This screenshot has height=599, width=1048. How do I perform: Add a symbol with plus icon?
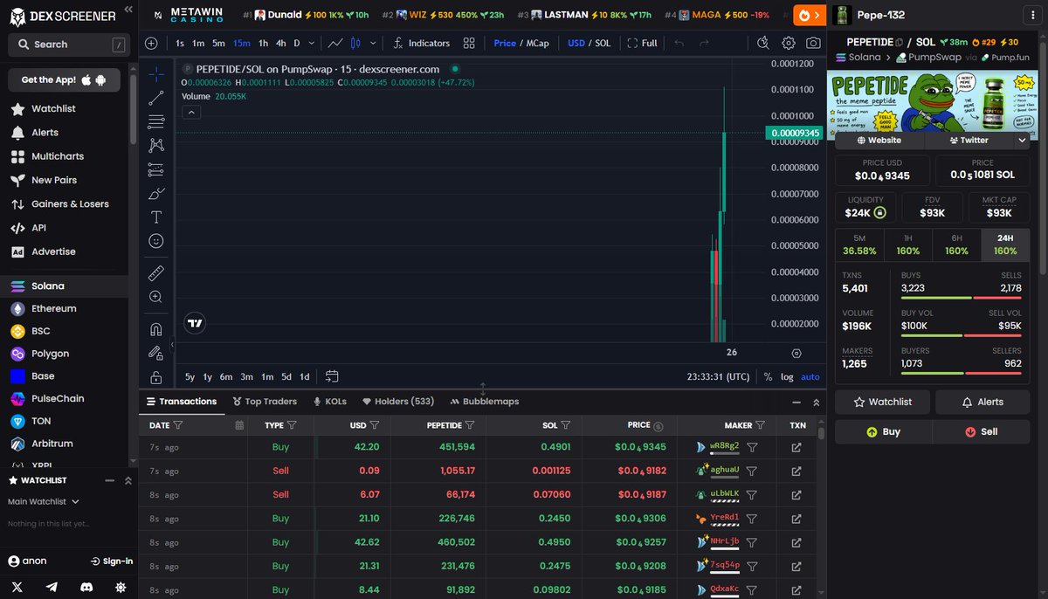[x=151, y=43]
